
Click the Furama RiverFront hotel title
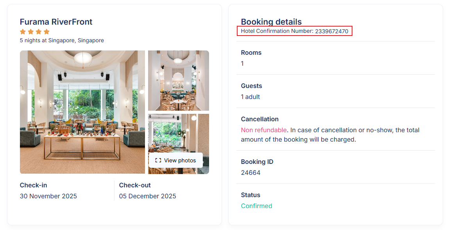56,22
